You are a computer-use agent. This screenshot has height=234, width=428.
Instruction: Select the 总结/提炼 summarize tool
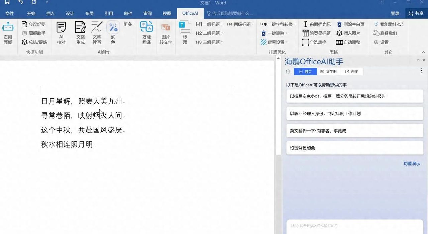point(34,42)
